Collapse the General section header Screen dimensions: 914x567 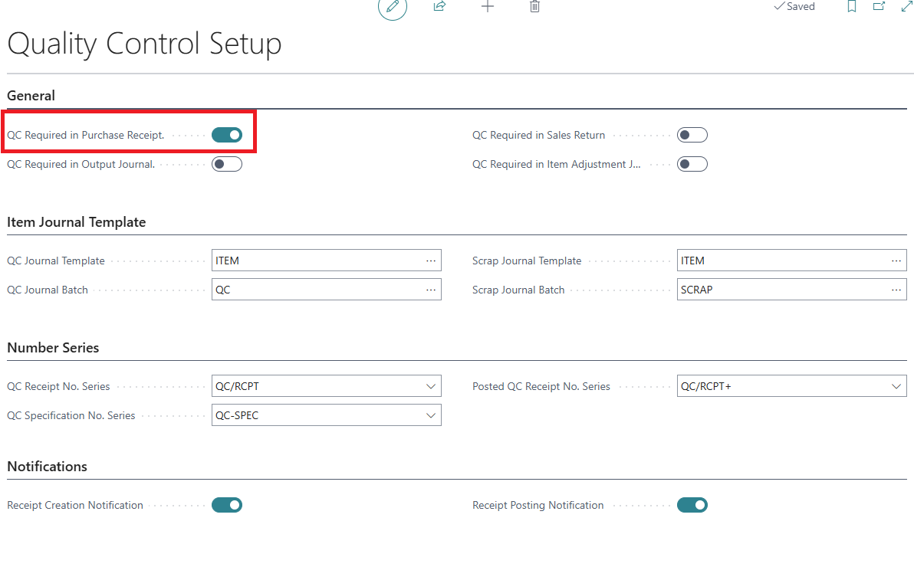[31, 96]
